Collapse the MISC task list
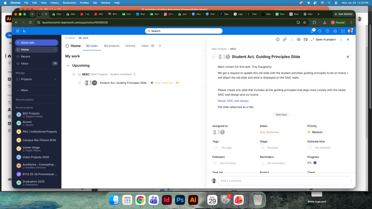 74,74
